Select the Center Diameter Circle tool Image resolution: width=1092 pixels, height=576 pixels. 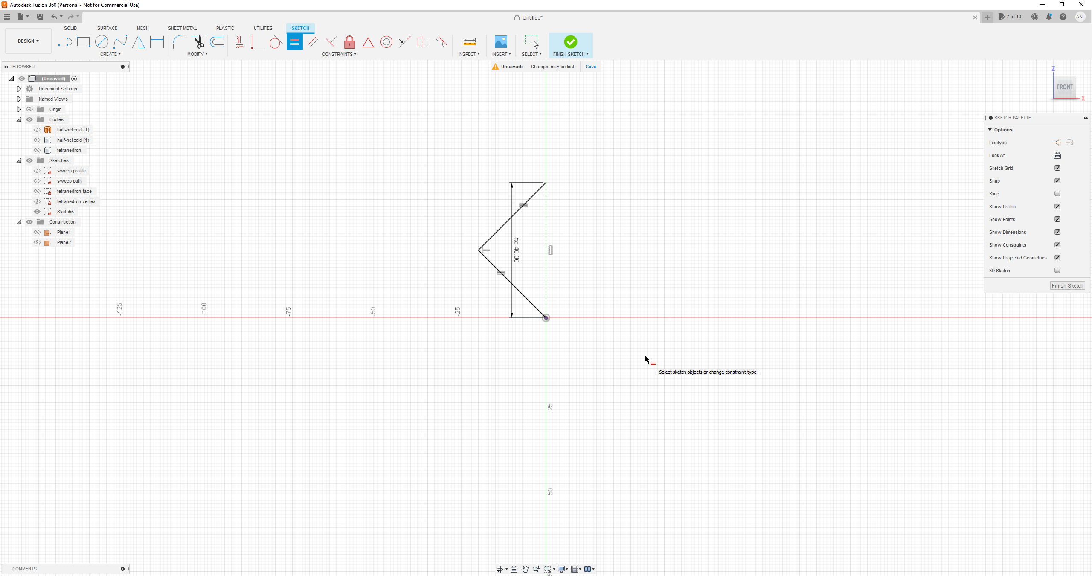tap(102, 41)
